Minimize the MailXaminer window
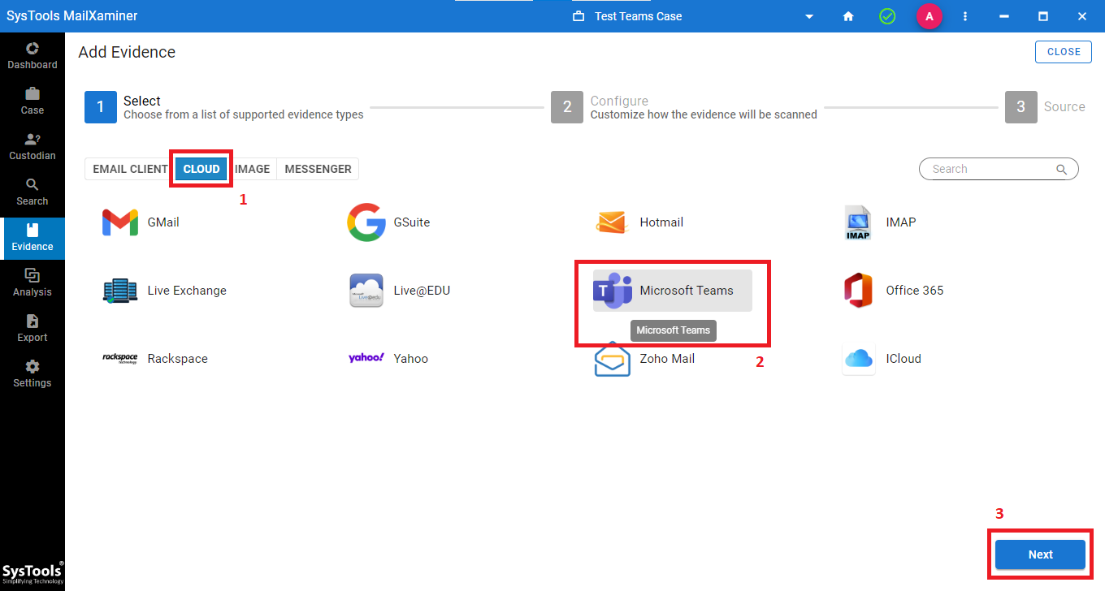1105x591 pixels. (x=1004, y=16)
